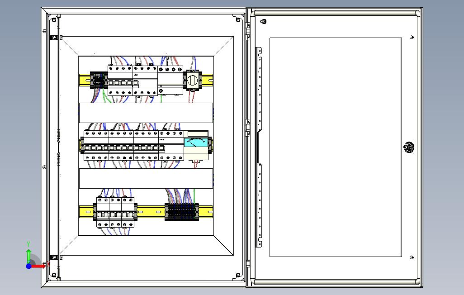
Task: Select the enclosure's top-right corner mounting hole
Action: pos(238,20)
